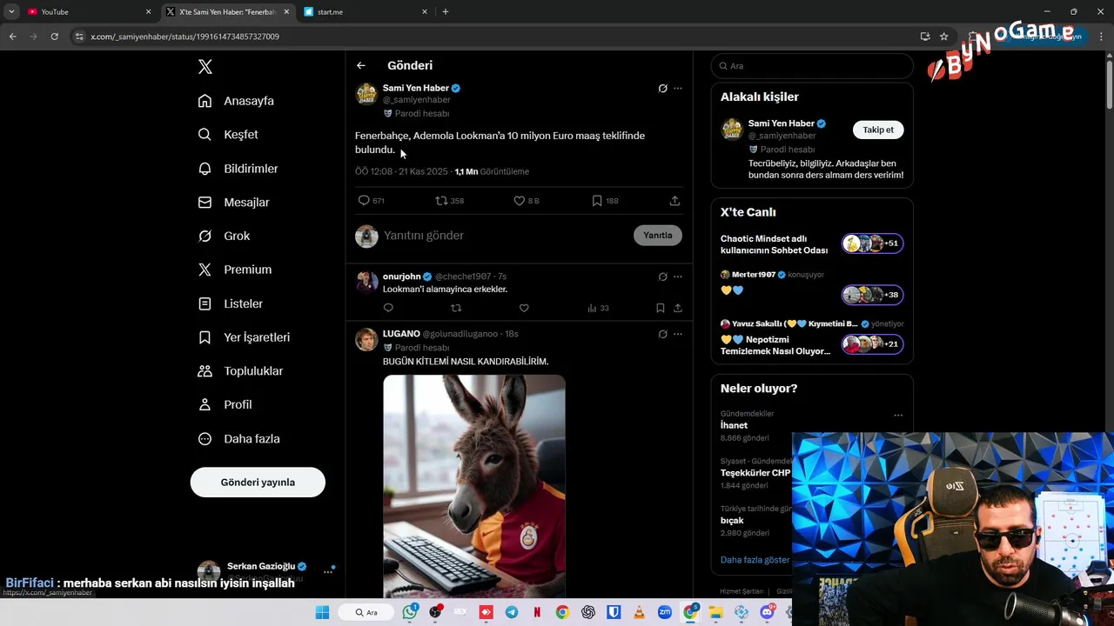The height and width of the screenshot is (626, 1114).
Task: Repost onurjohn's comment
Action: click(456, 308)
